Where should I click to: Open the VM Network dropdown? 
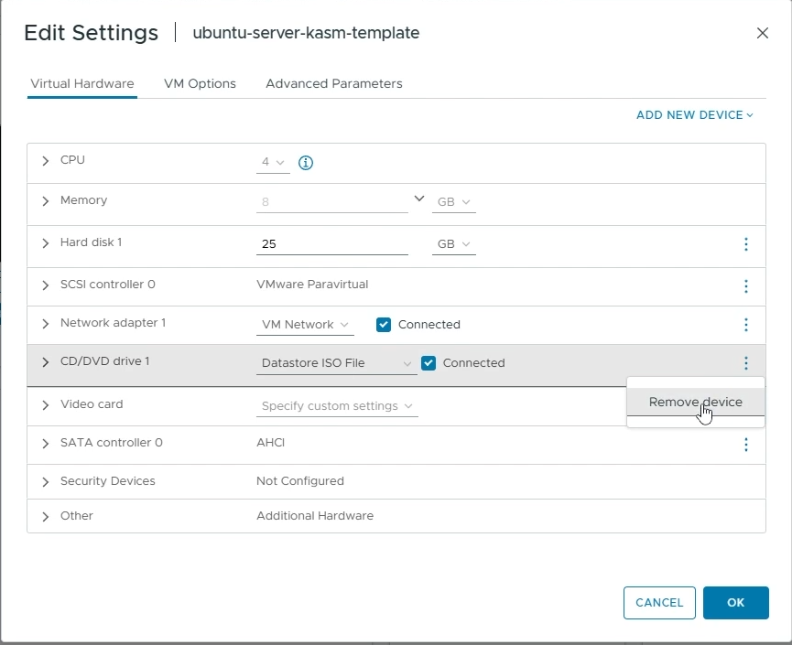(305, 324)
